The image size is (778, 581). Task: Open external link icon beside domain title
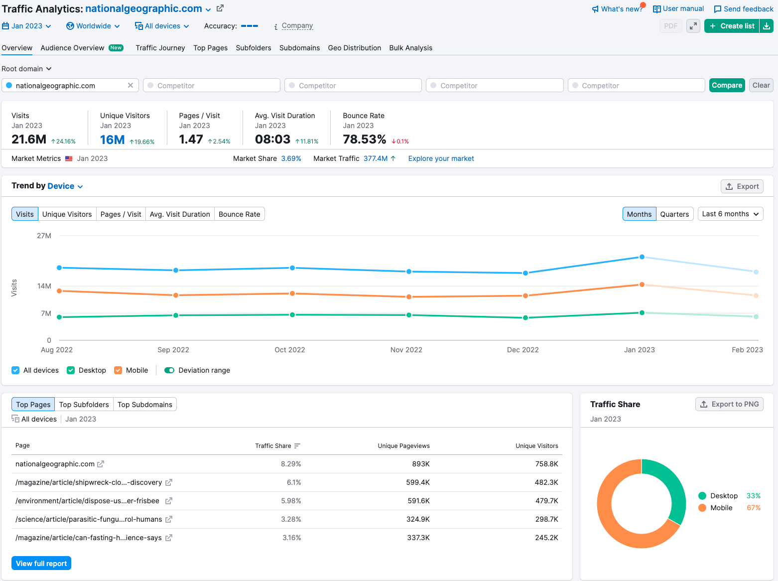[x=220, y=8]
